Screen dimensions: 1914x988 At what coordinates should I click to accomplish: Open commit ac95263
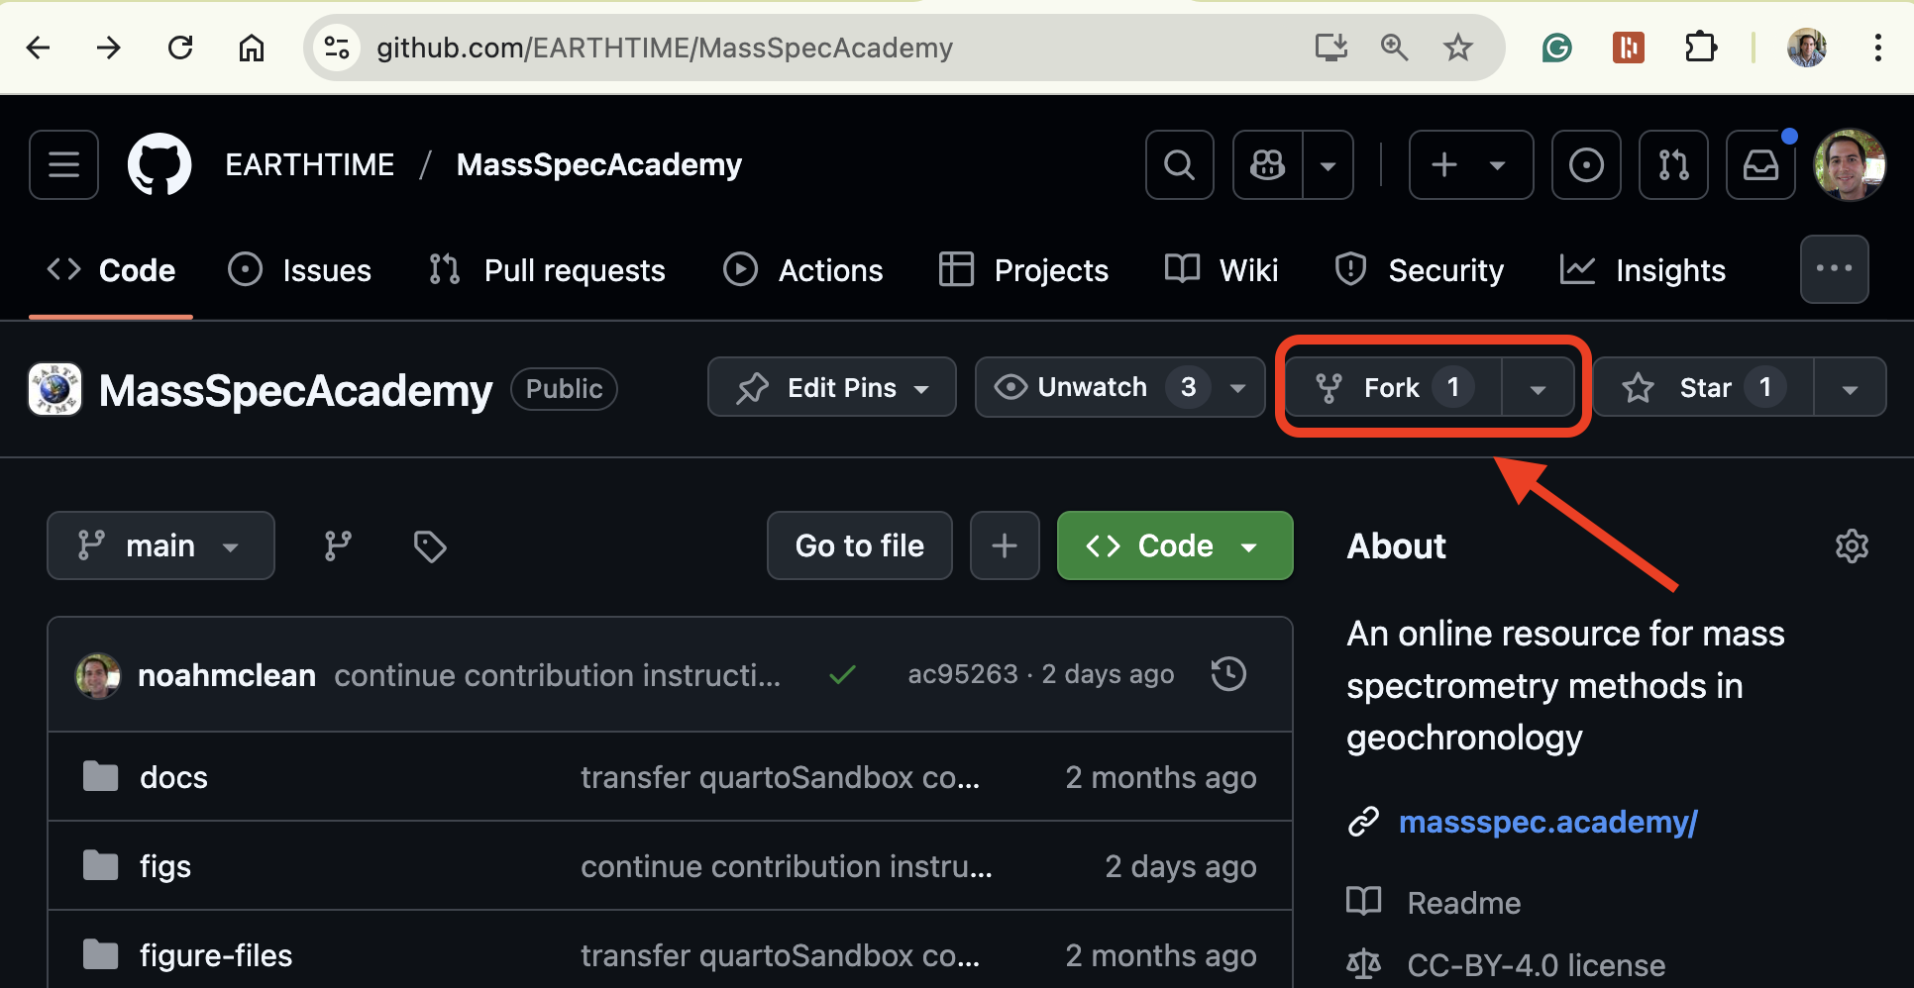(963, 674)
